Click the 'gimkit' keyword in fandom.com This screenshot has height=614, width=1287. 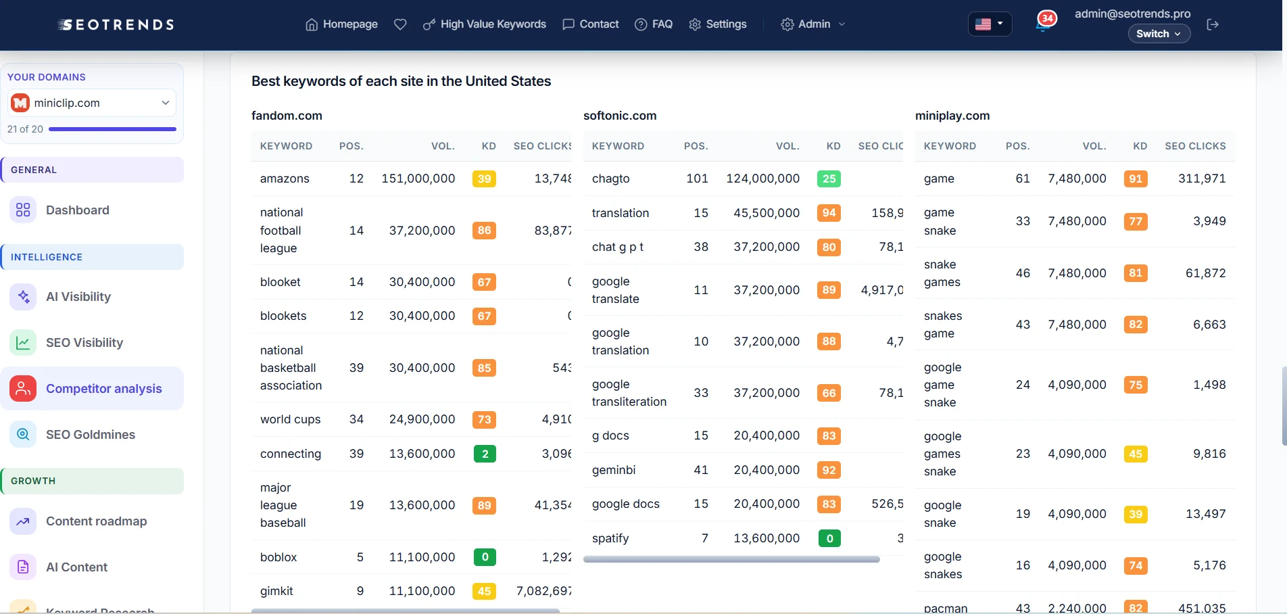277,591
